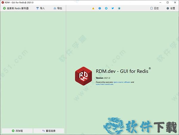Open the 日志 log panel

pos(155,8)
